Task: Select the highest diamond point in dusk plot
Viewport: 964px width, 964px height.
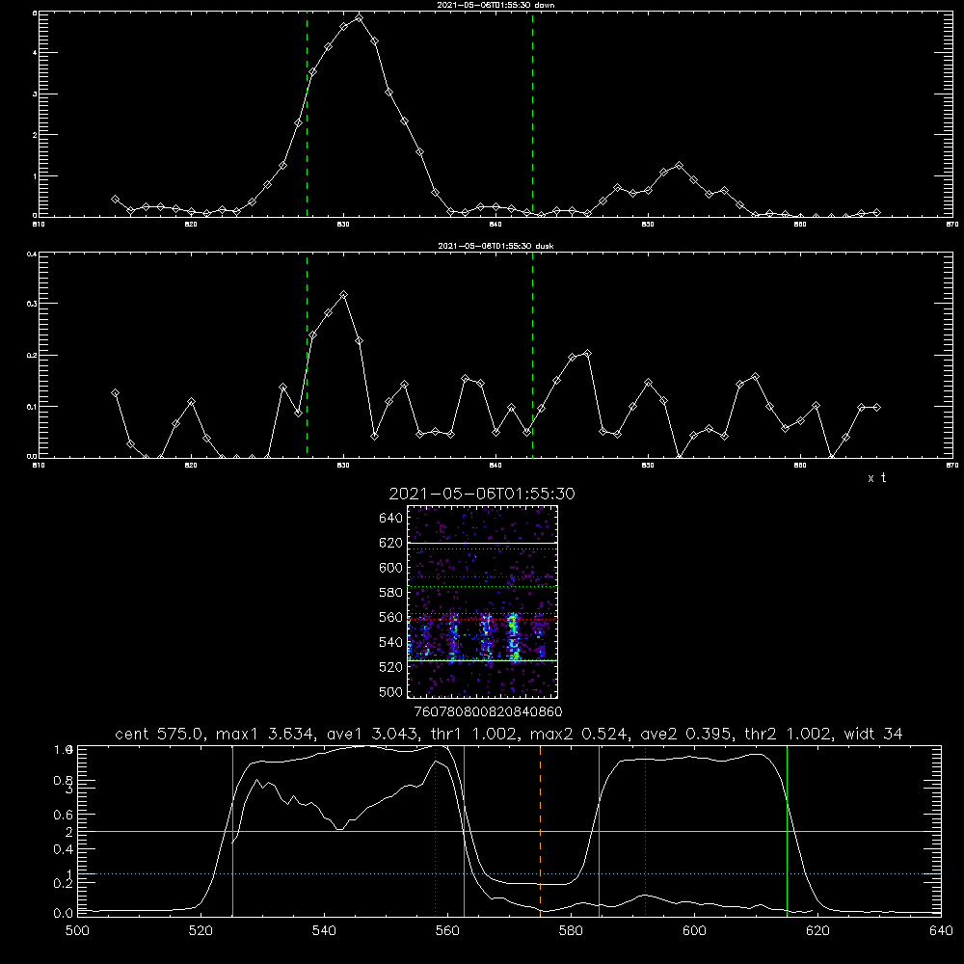Action: [344, 295]
